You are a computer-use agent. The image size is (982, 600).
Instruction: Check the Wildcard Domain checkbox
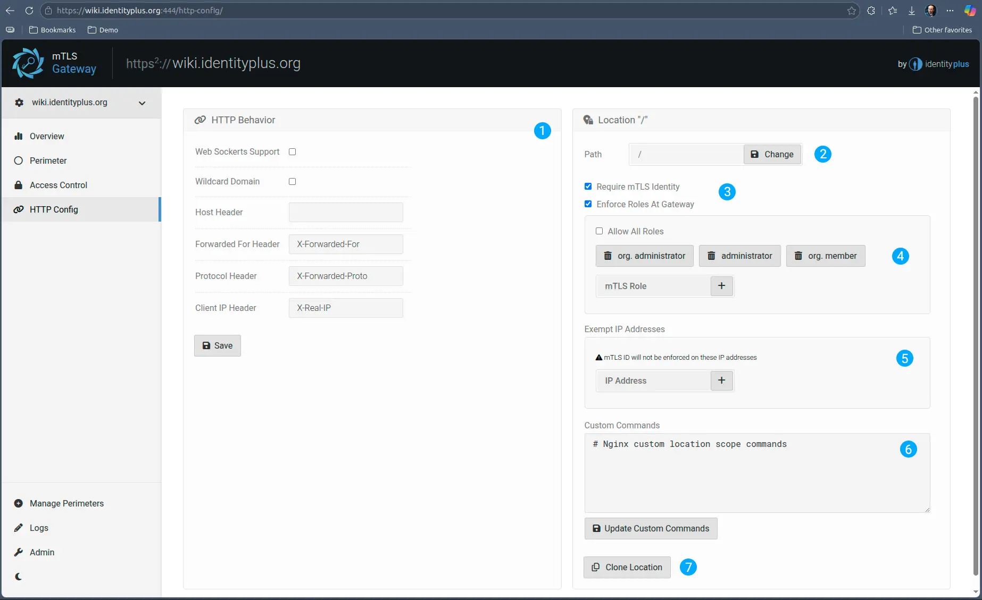(292, 181)
